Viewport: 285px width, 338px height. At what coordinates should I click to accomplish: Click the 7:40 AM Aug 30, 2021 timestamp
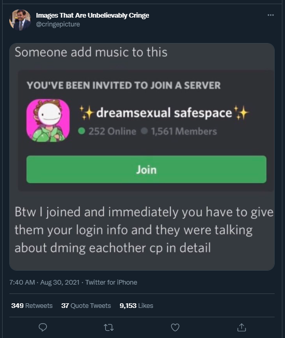(x=45, y=283)
